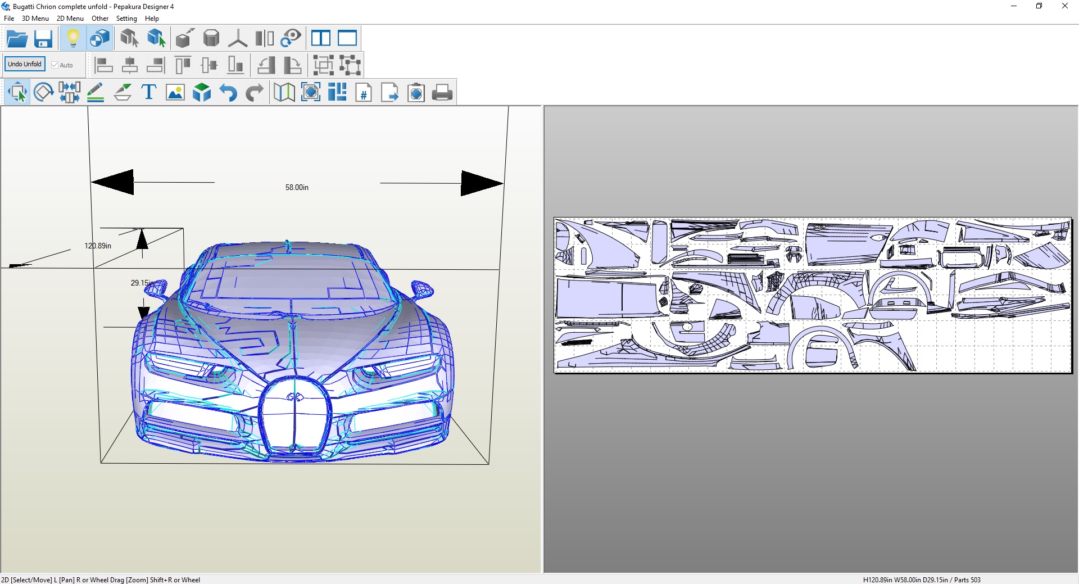
Task: Open the 3D Menu
Action: 35,19
